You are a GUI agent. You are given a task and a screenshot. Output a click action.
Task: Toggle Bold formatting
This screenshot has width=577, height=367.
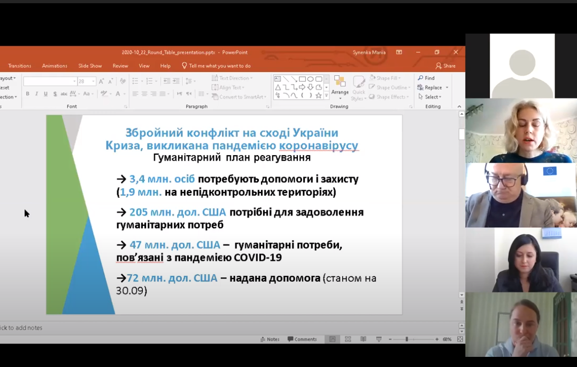27,94
